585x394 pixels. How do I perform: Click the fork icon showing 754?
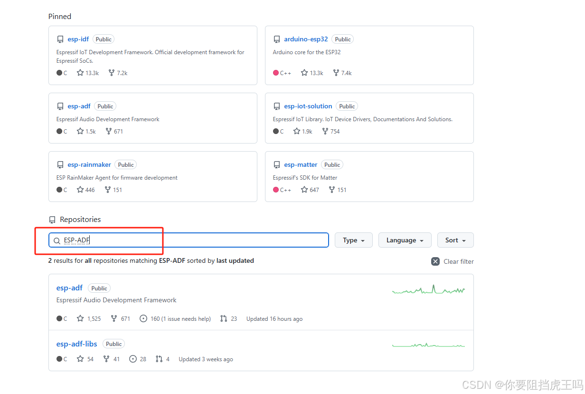[x=325, y=131]
